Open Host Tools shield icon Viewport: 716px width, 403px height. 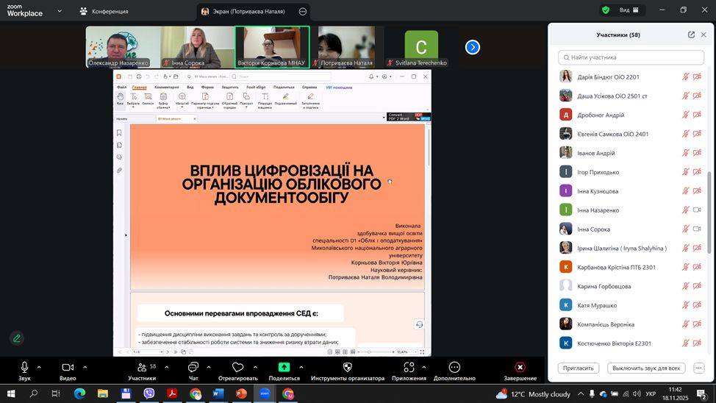coord(347,367)
